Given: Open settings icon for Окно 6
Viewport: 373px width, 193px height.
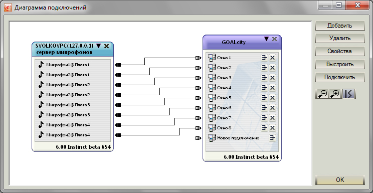Looking at the screenshot, I should coord(264,108).
